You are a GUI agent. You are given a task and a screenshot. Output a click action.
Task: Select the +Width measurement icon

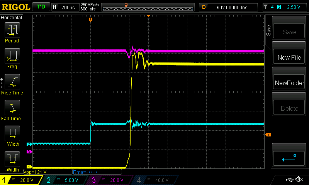[12, 134]
